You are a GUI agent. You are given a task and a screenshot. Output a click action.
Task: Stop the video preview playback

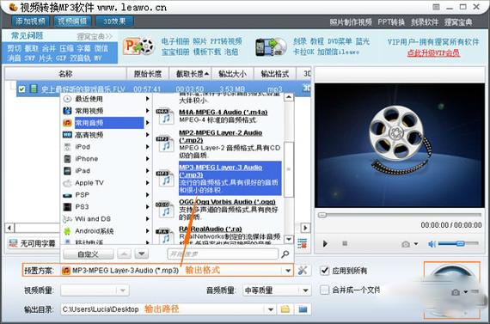coord(345,243)
